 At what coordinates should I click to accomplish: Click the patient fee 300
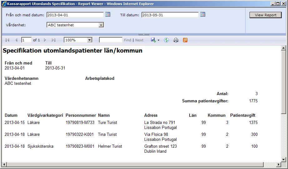point(254,134)
